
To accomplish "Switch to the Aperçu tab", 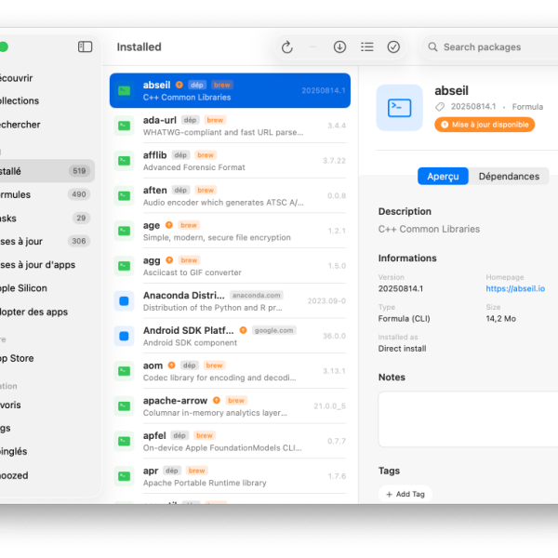I will tap(443, 176).
